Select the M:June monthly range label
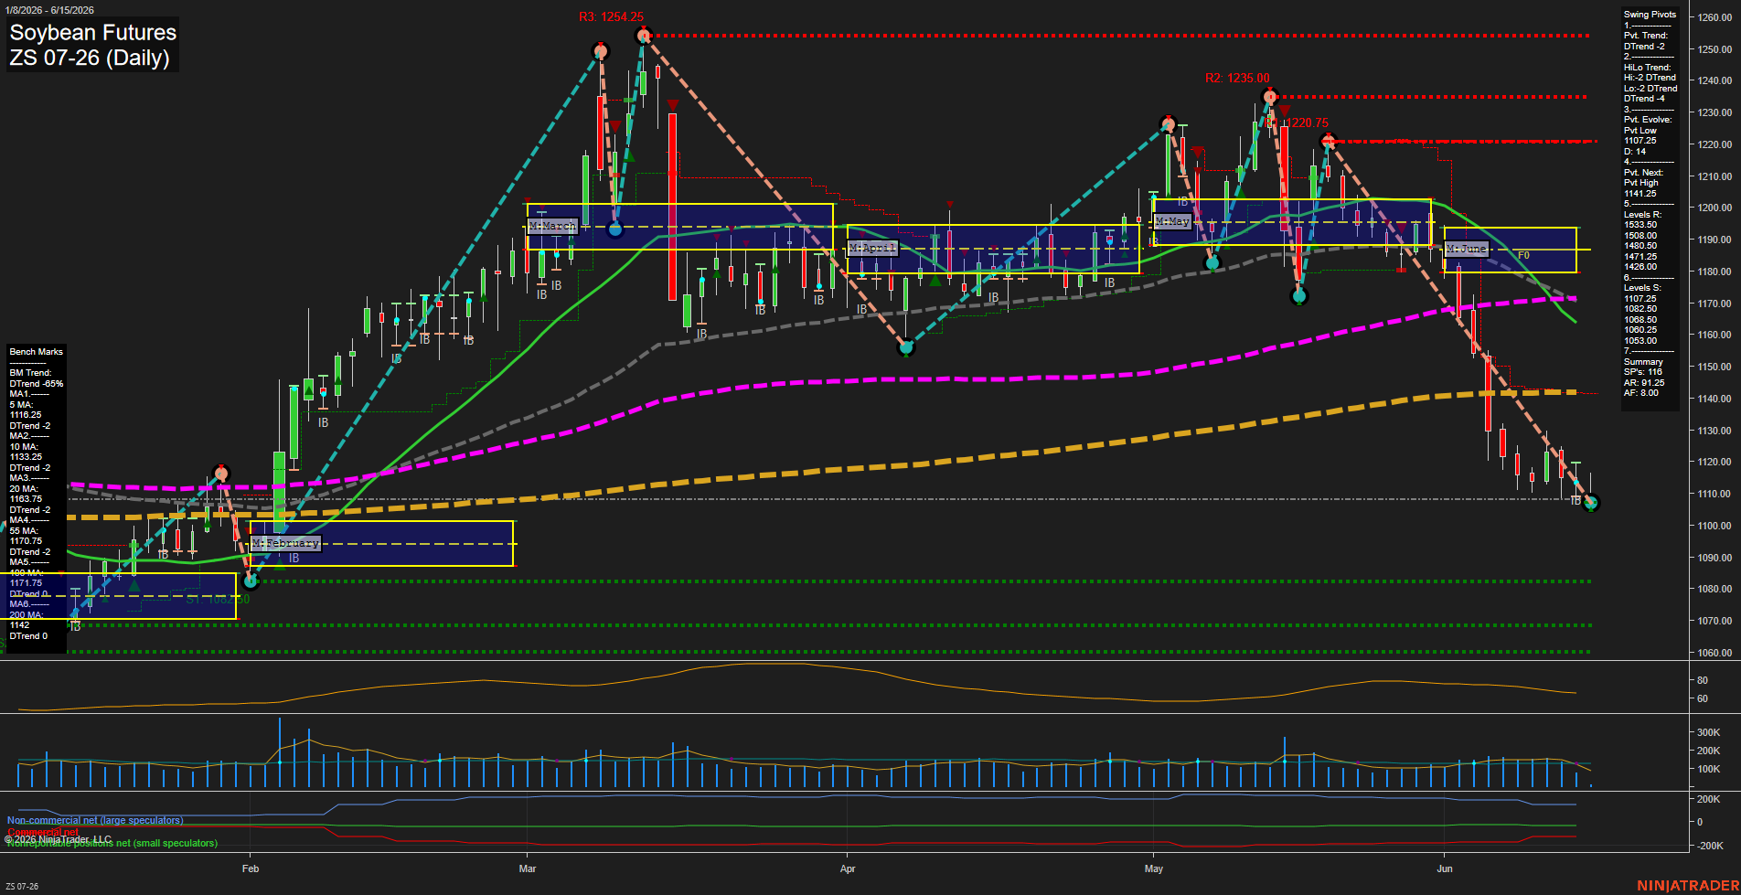The image size is (1741, 895). (1467, 249)
